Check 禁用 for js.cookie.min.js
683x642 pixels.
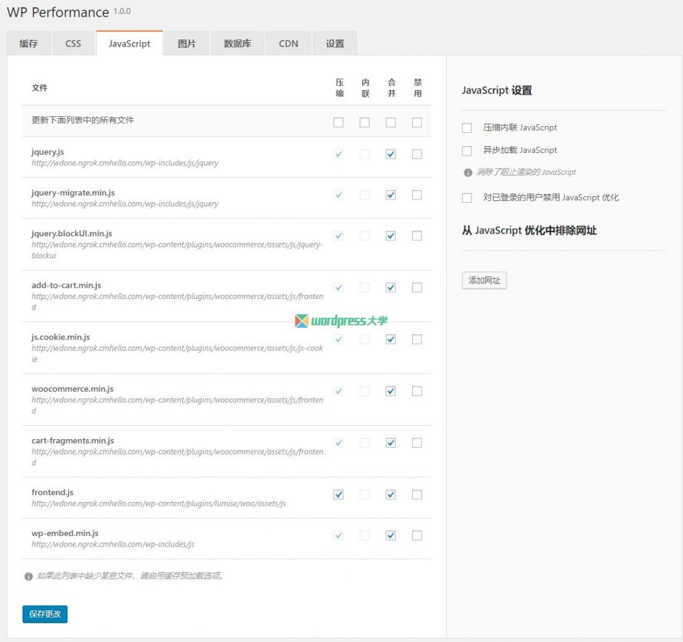[x=417, y=339]
